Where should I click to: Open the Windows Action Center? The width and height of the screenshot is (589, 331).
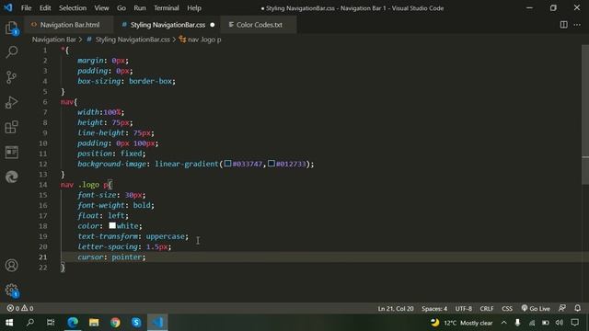coord(574,323)
